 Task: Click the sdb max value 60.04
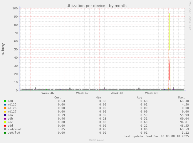point(184,119)
